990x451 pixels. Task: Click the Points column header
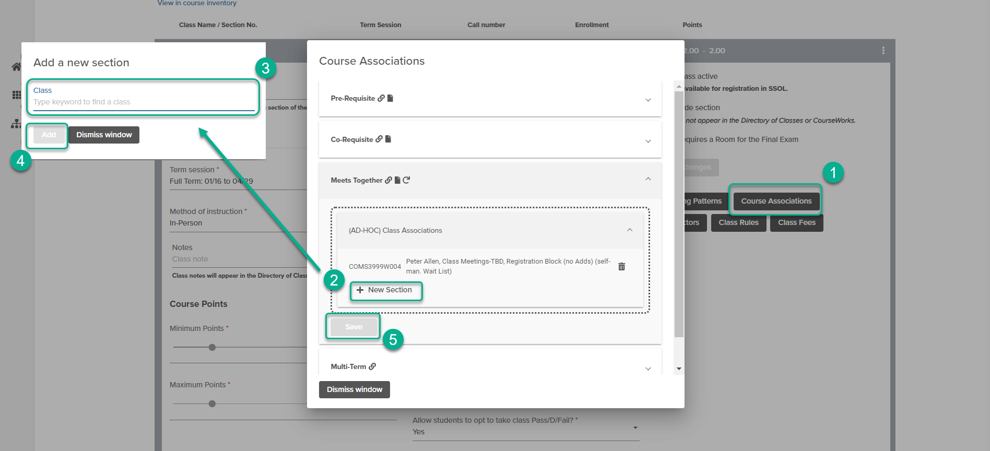(692, 25)
